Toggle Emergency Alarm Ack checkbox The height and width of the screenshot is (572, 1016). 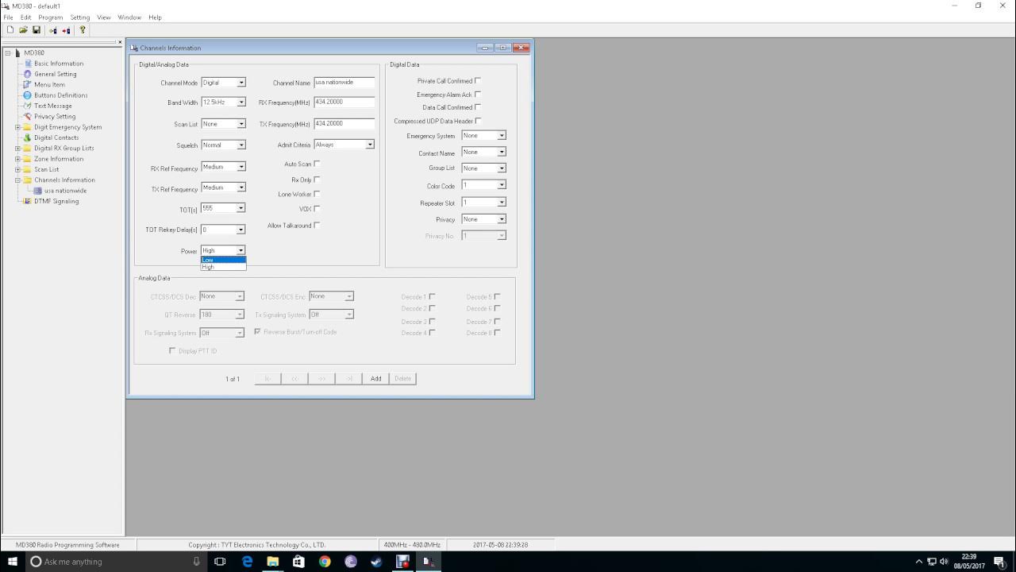[477, 94]
